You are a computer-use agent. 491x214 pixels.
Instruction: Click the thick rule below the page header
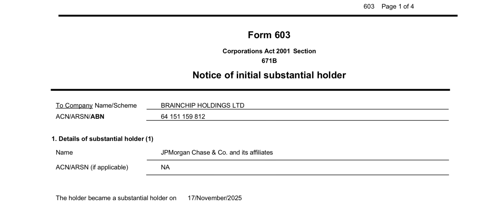click(x=258, y=16)
